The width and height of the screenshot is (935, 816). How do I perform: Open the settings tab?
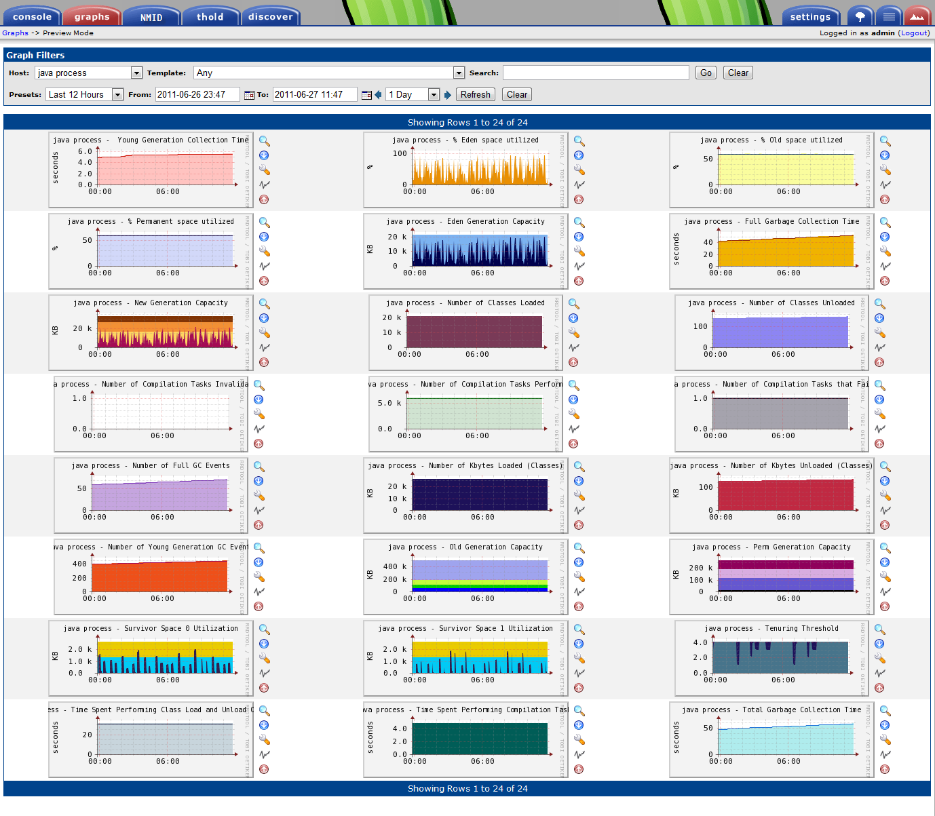click(x=811, y=16)
